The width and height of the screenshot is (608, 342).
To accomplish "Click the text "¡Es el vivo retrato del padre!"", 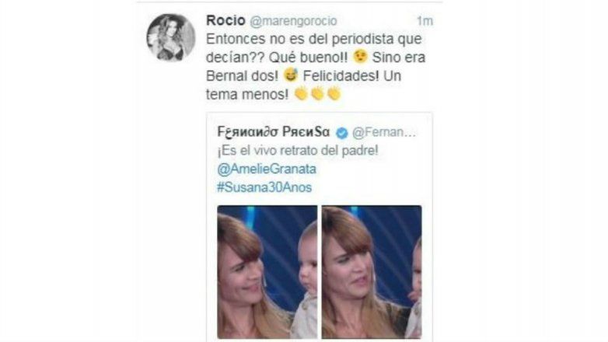I will (298, 151).
